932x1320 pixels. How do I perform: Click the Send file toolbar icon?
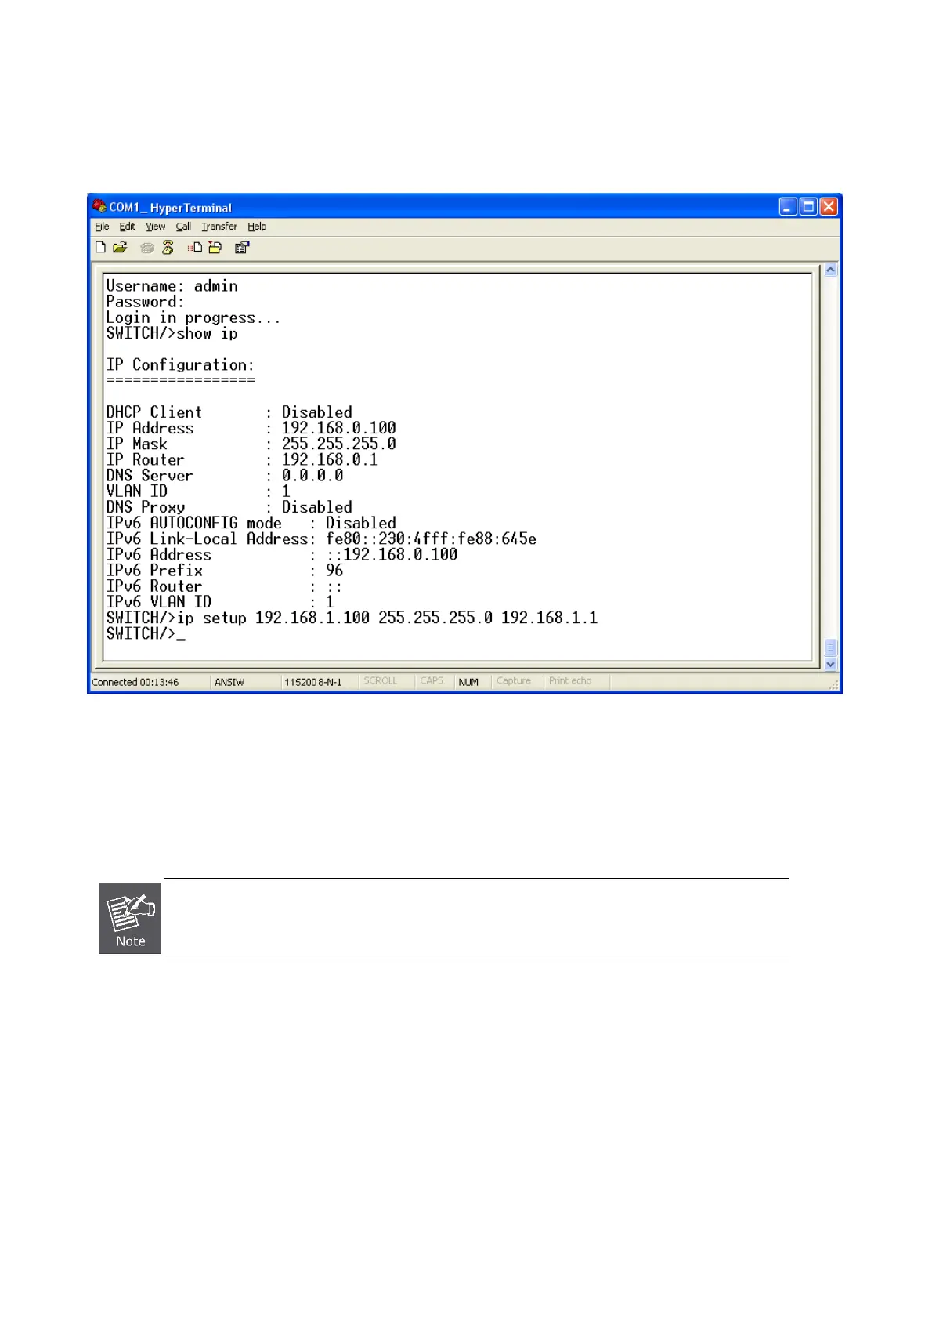(x=195, y=248)
